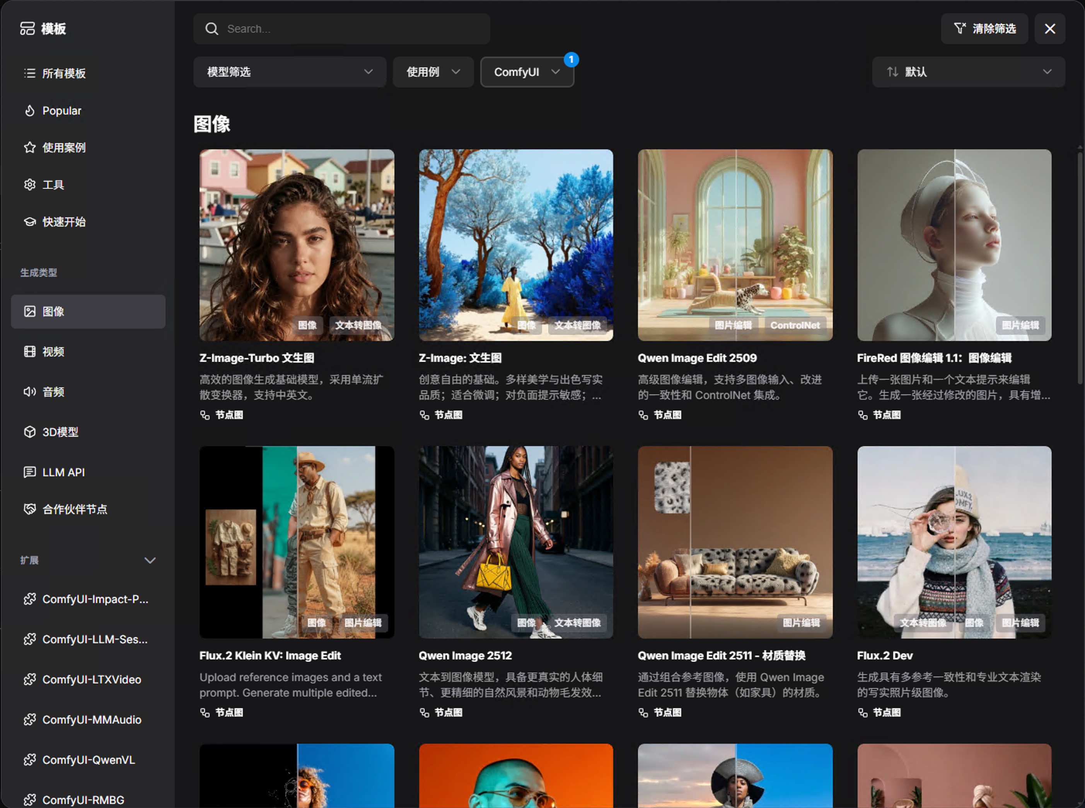Open the 使用例 filter dropdown

(x=433, y=72)
